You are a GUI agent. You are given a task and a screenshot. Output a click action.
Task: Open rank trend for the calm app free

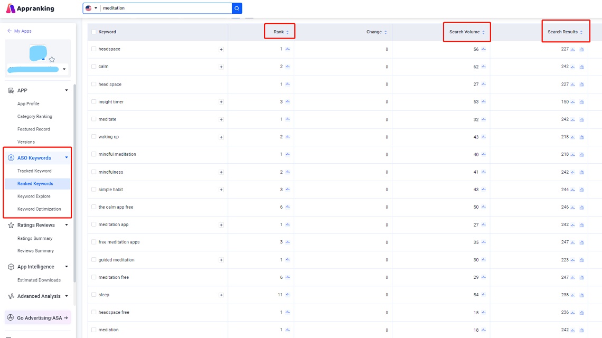pos(288,207)
